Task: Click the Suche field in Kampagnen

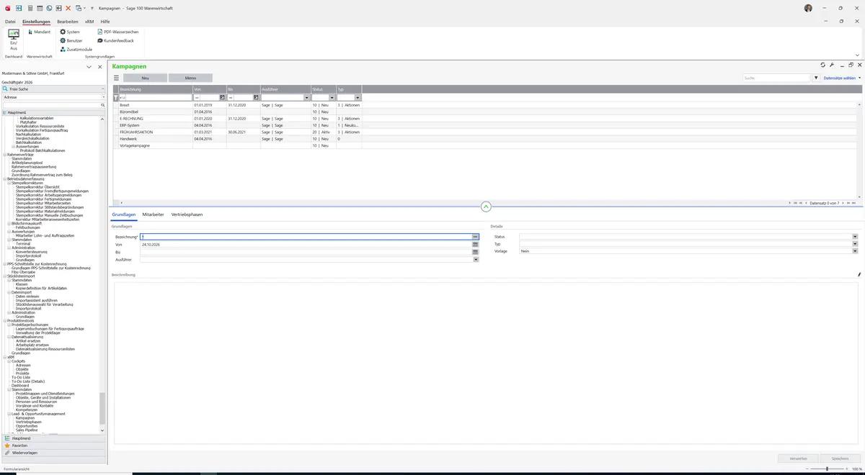Action: (777, 78)
